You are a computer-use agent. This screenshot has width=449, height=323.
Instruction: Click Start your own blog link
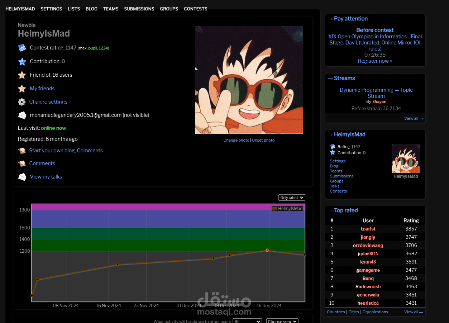pos(52,151)
